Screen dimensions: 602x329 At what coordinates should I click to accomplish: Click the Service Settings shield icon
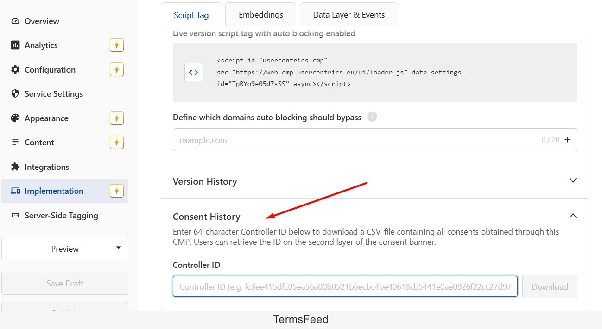pos(15,94)
